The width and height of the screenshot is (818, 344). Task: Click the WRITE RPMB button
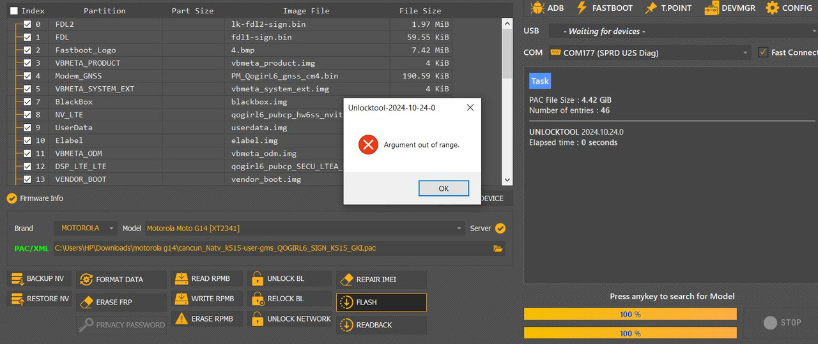(x=208, y=298)
